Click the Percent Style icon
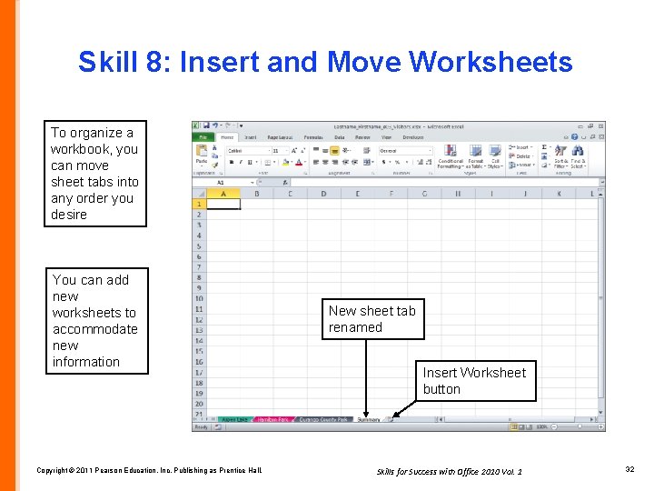654x491 pixels. coord(397,162)
